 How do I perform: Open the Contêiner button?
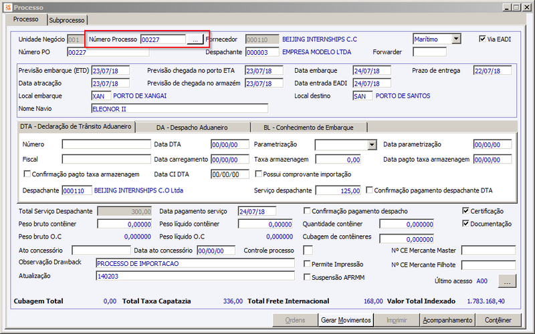pyautogui.click(x=498, y=320)
